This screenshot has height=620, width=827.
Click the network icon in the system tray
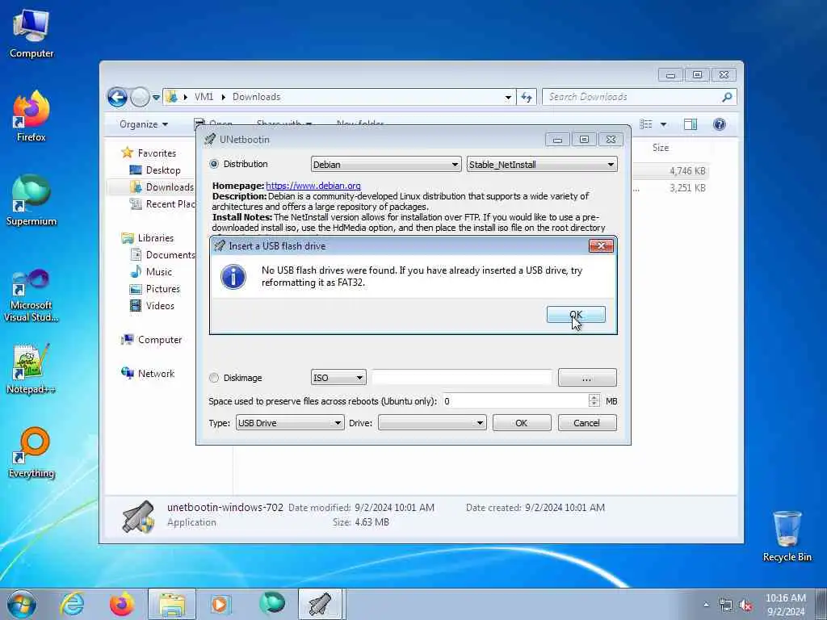[x=726, y=605]
